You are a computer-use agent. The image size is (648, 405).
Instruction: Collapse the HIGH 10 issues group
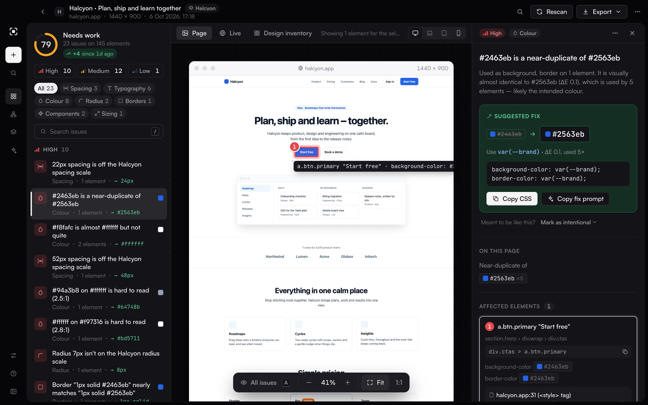(x=52, y=149)
